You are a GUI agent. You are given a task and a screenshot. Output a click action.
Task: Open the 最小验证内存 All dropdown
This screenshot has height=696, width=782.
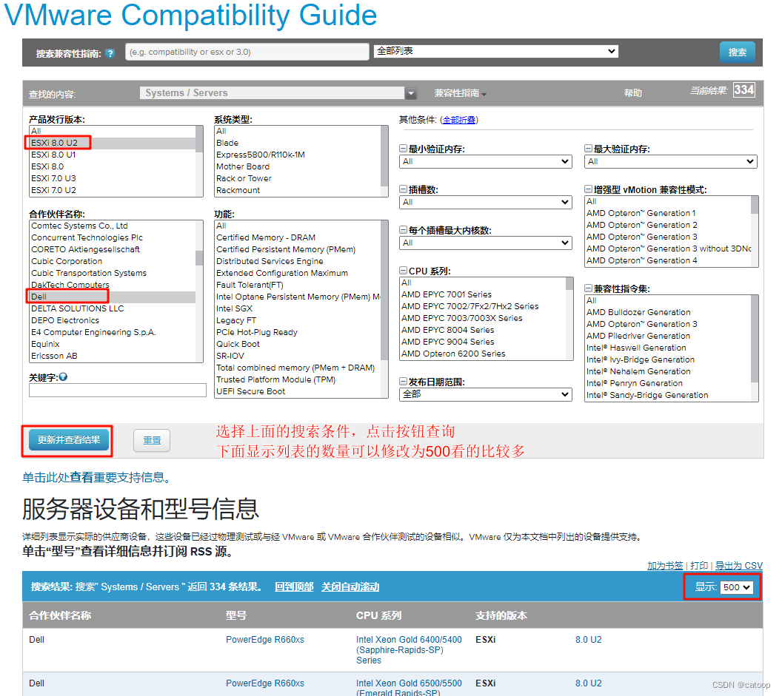(486, 161)
